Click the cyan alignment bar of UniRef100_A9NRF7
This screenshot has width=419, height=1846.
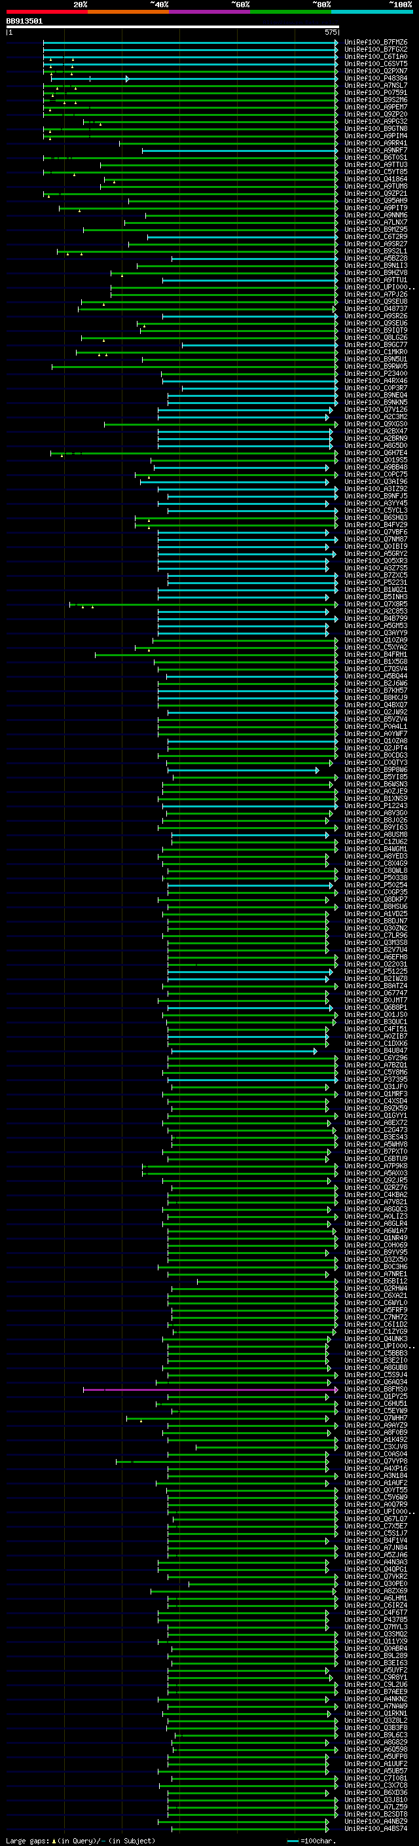pos(240,151)
